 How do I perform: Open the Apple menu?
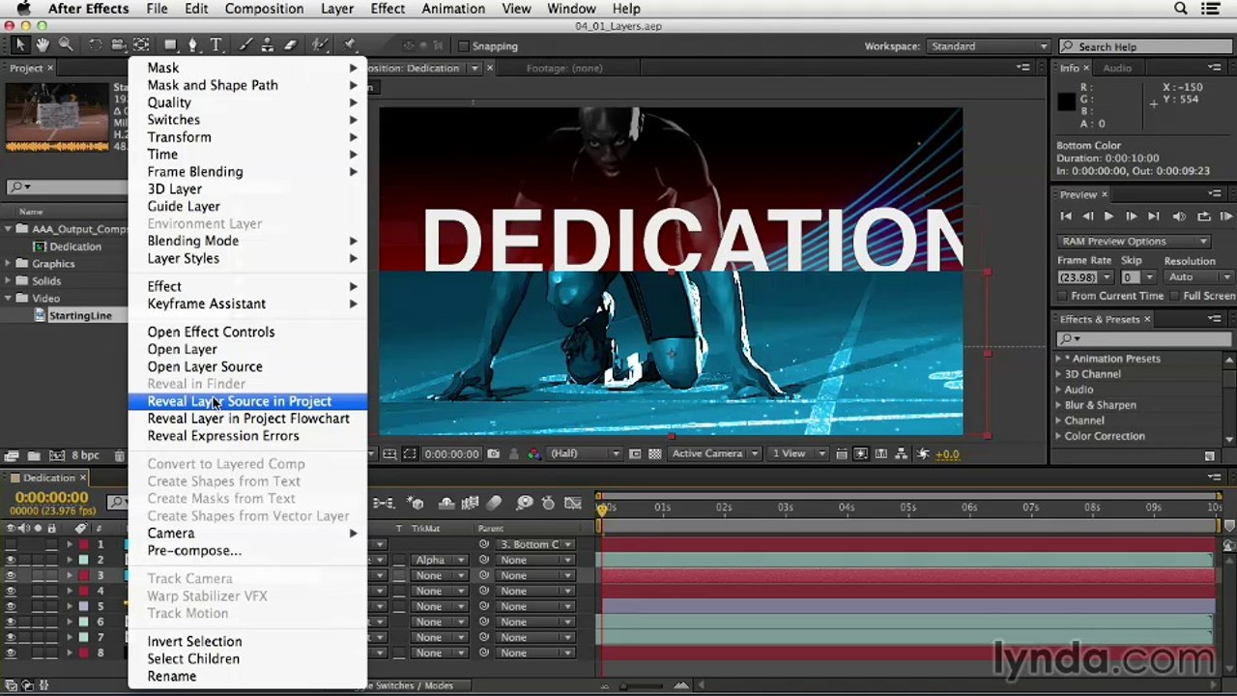(x=23, y=9)
